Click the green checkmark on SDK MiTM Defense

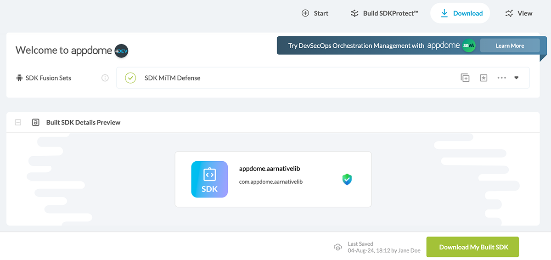click(130, 78)
